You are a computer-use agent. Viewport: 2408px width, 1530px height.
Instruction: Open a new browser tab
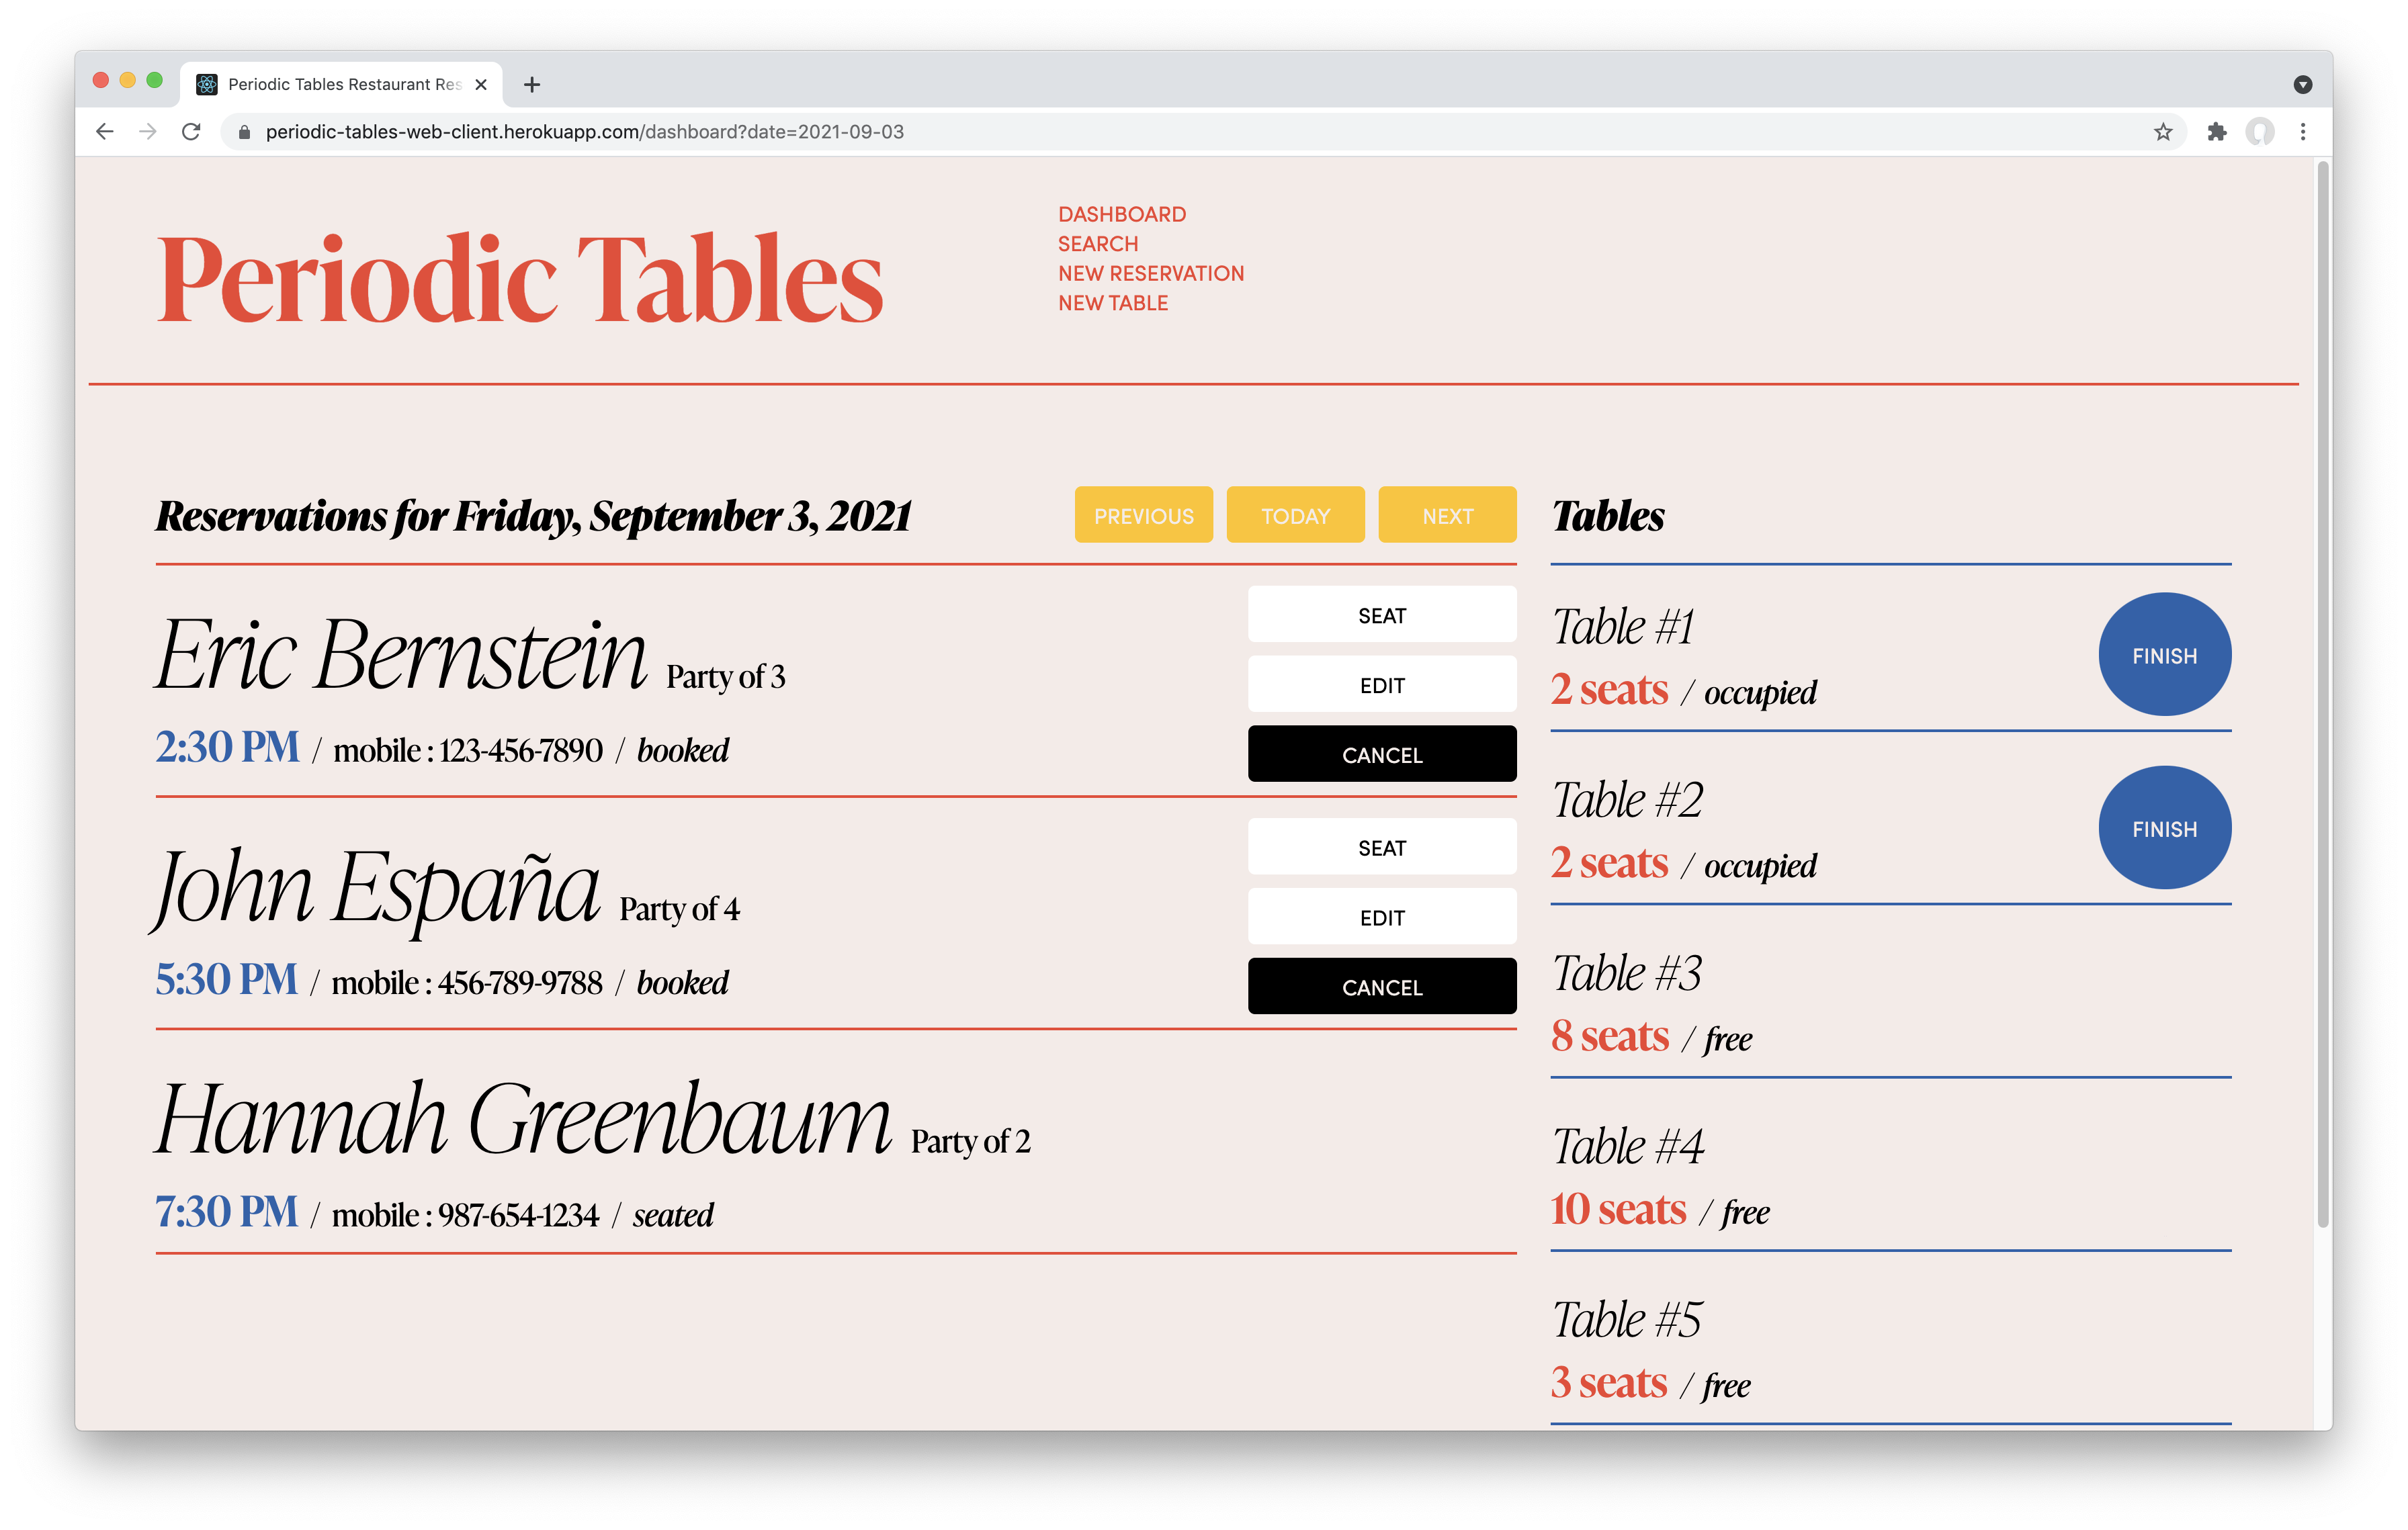pos(532,85)
